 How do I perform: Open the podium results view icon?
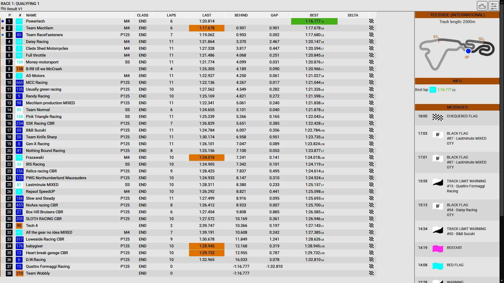(482, 6)
